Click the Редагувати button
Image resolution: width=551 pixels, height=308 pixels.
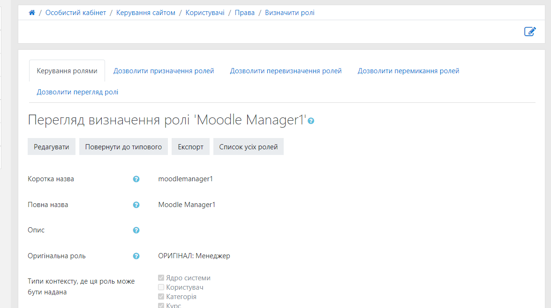51,147
